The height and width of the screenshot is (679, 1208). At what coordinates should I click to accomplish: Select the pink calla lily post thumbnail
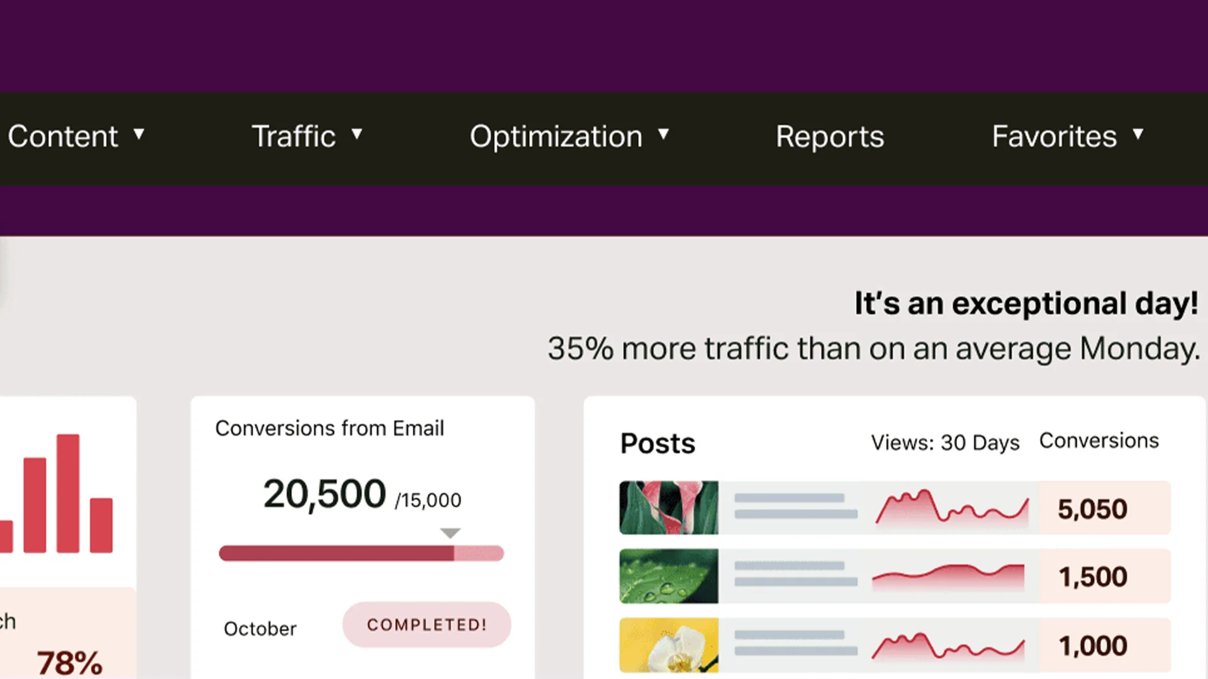click(669, 508)
